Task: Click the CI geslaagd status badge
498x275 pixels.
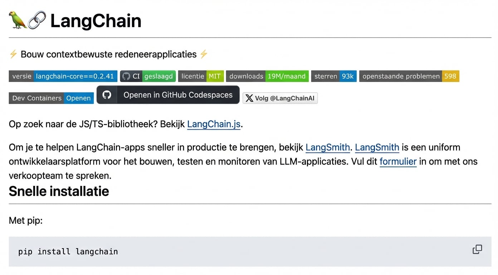Action: click(148, 76)
